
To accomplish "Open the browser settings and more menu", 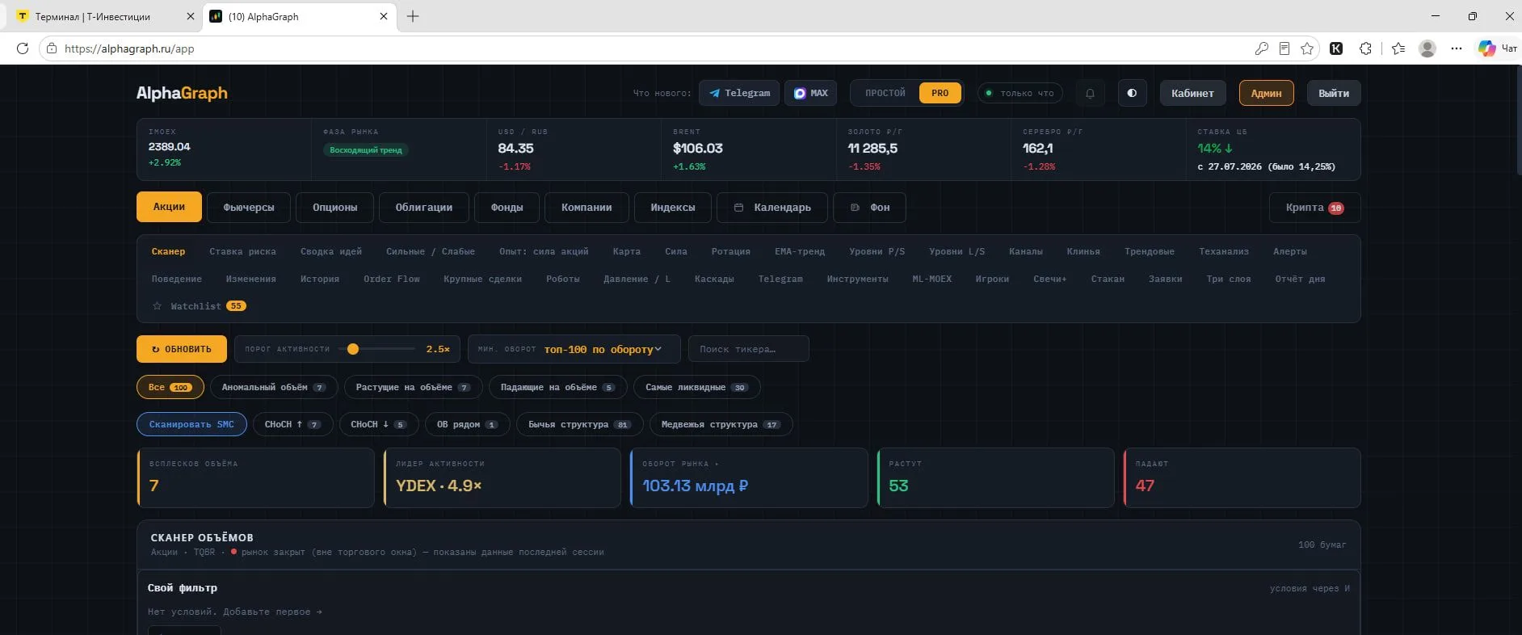I will [x=1457, y=48].
